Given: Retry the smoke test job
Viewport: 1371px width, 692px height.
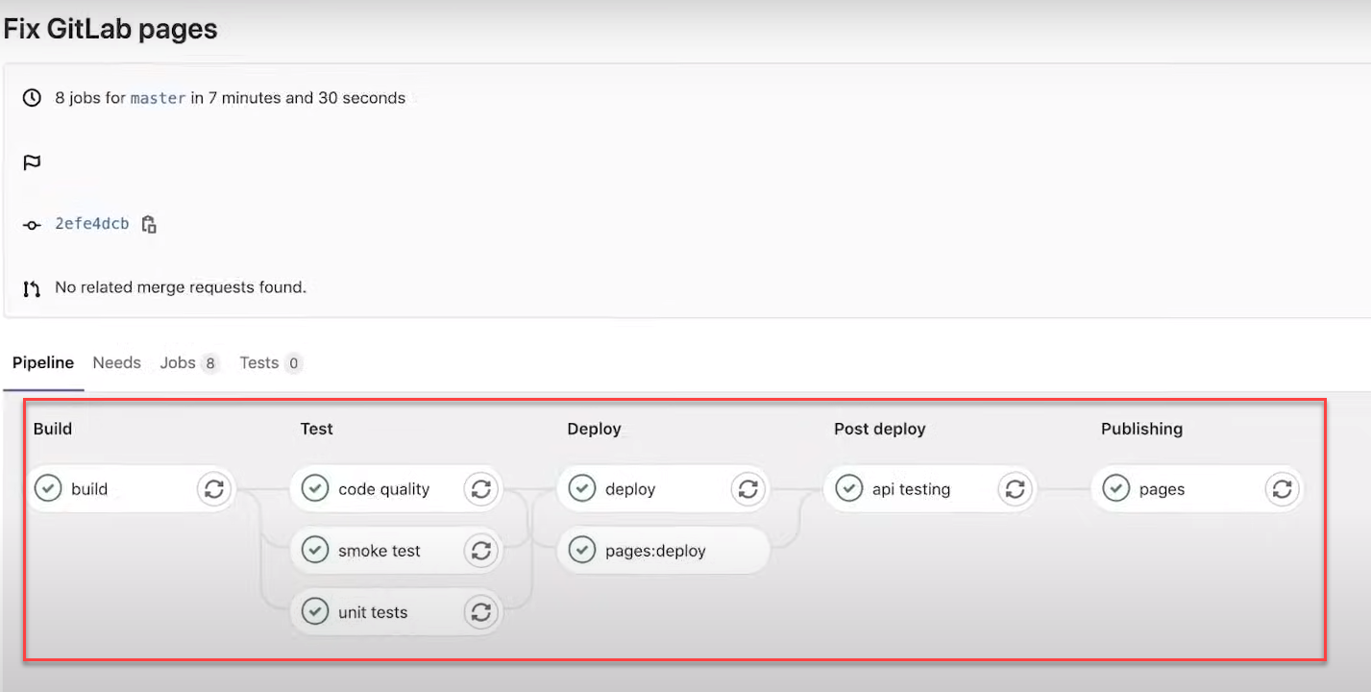Looking at the screenshot, I should coord(480,550).
